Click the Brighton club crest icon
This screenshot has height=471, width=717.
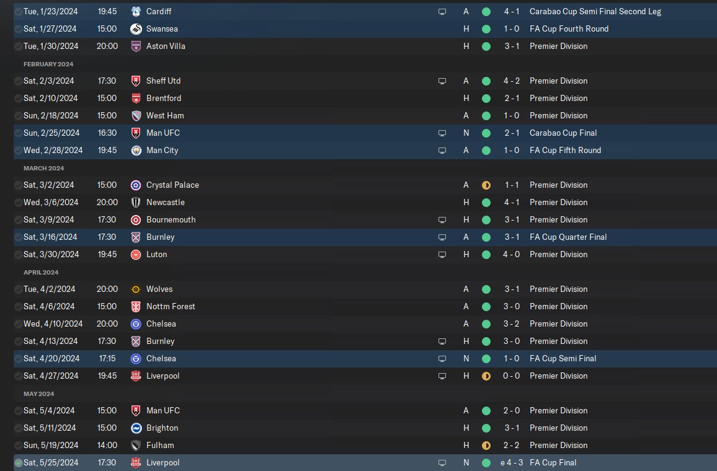point(136,428)
